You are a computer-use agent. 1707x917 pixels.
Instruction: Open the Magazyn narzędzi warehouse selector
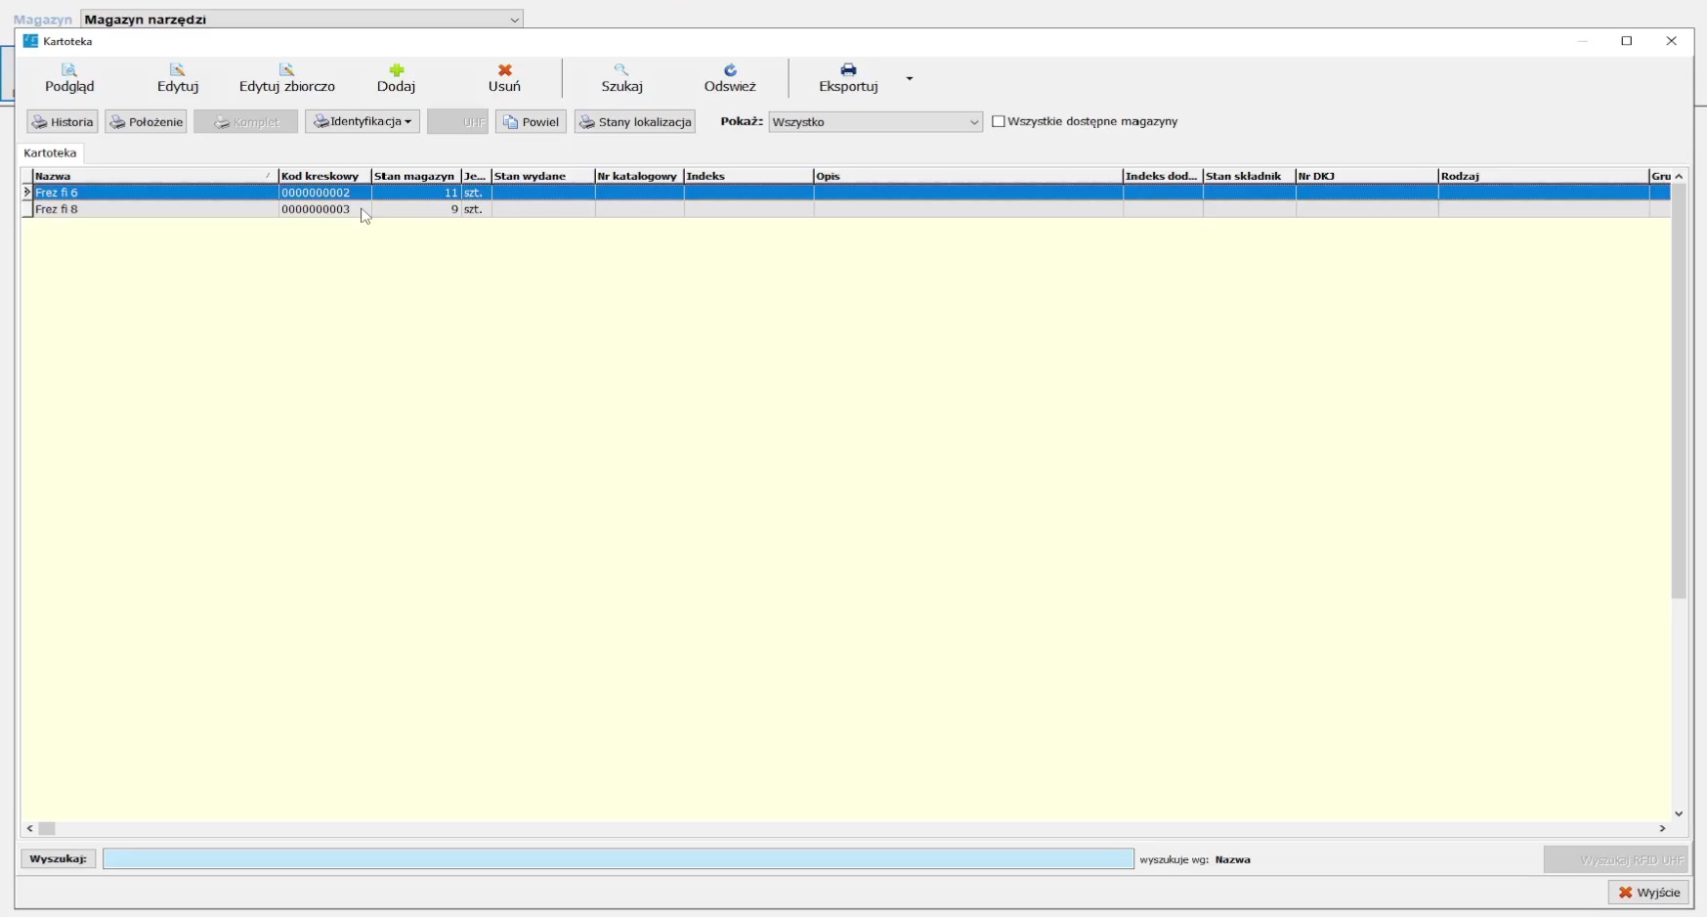pos(302,20)
